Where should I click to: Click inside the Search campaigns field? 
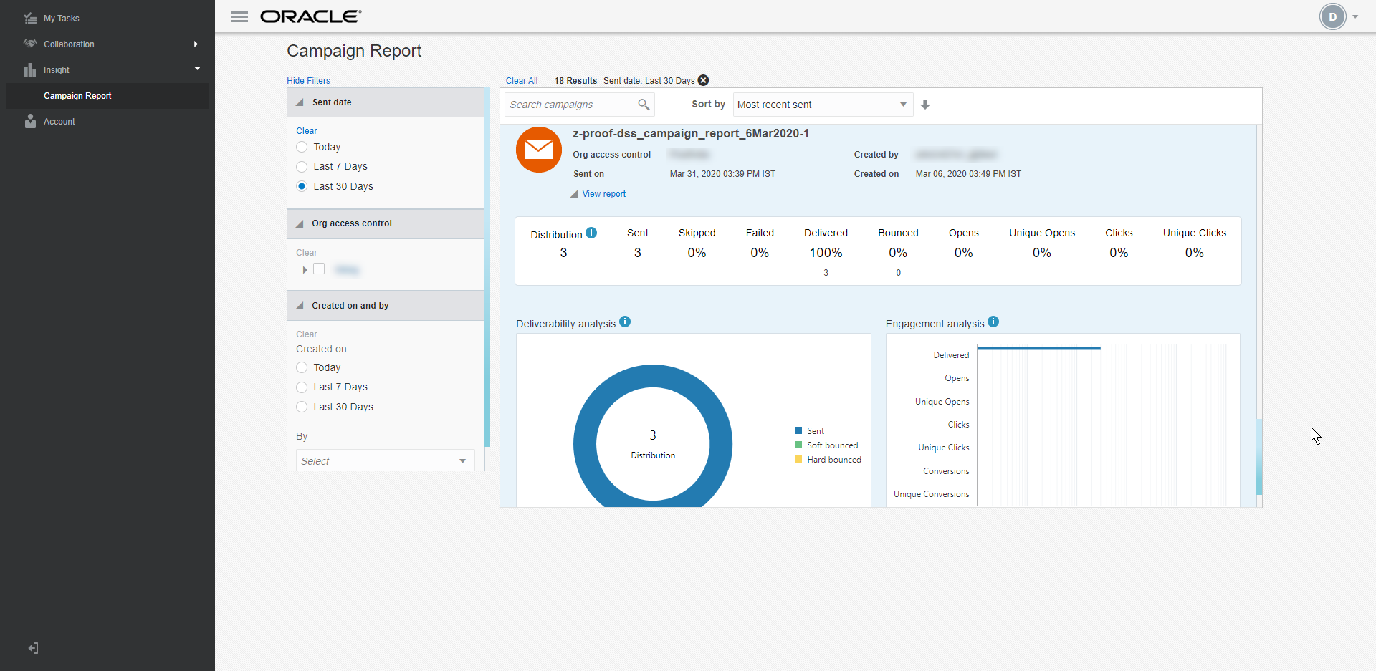[566, 105]
